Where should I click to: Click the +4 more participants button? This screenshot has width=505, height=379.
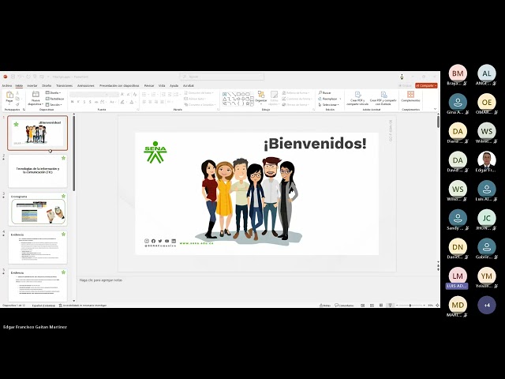click(487, 305)
